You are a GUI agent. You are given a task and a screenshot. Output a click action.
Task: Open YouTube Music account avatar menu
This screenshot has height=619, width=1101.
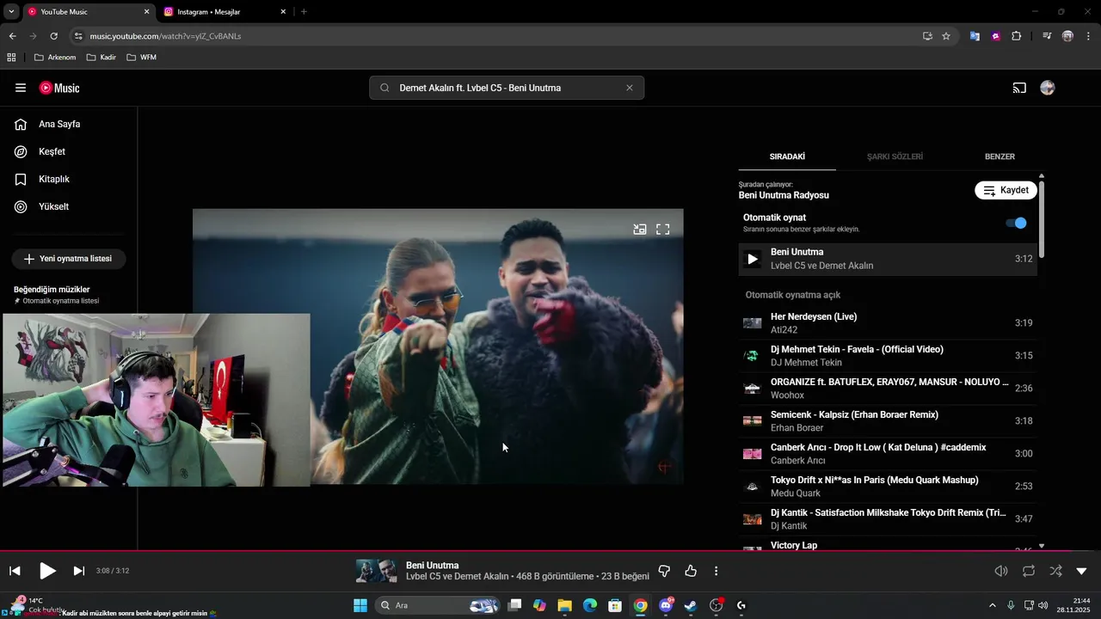[1047, 88]
